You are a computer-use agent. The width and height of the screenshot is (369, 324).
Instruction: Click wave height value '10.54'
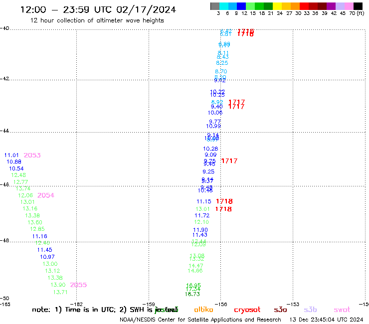point(16,168)
